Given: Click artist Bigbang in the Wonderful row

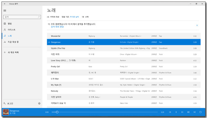Looking at the screenshot, I should click(92, 36).
